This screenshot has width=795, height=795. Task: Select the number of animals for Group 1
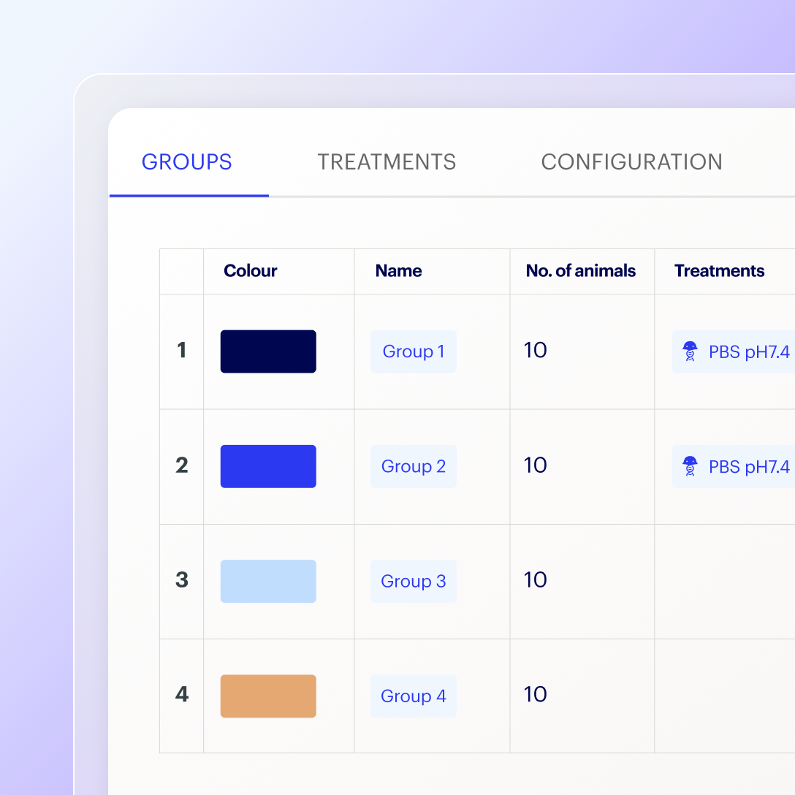point(535,350)
